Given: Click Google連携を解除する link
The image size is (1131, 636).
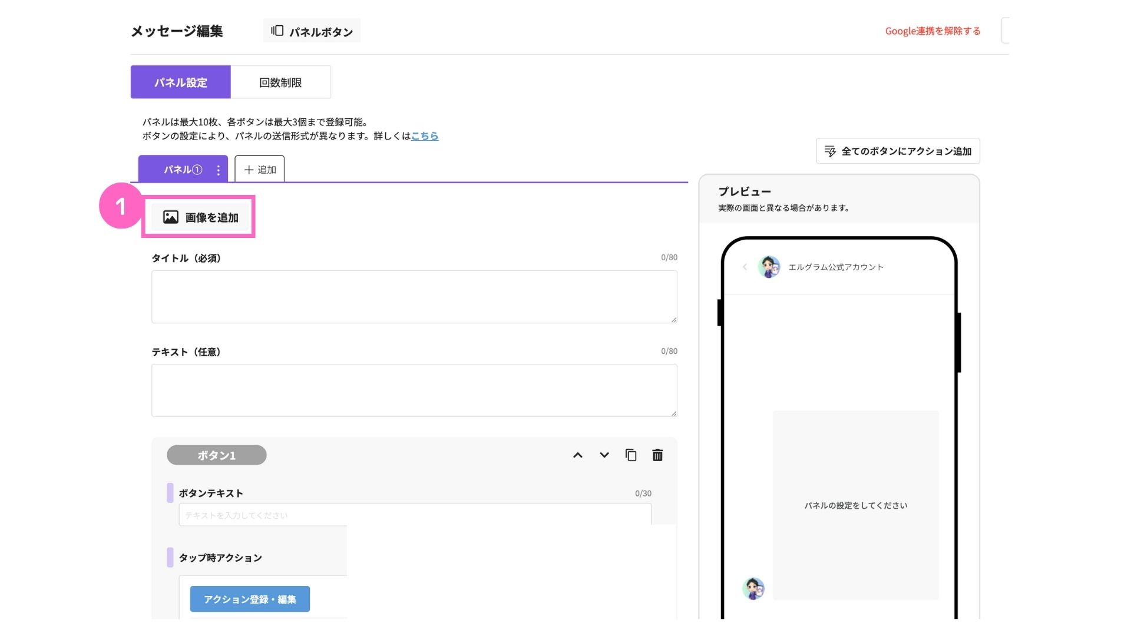Looking at the screenshot, I should click(932, 31).
